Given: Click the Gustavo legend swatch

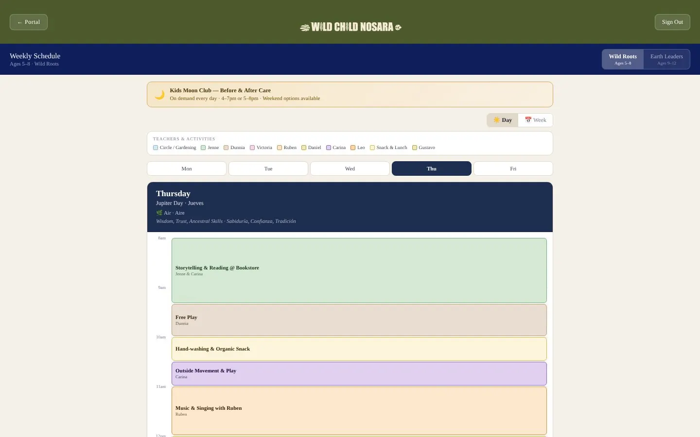Looking at the screenshot, I should point(415,148).
